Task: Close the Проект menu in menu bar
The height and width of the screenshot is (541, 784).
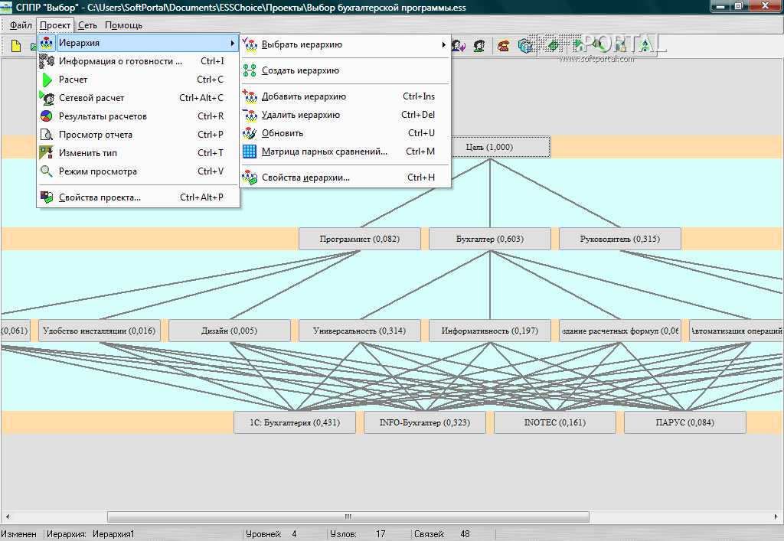Action: click(x=55, y=25)
